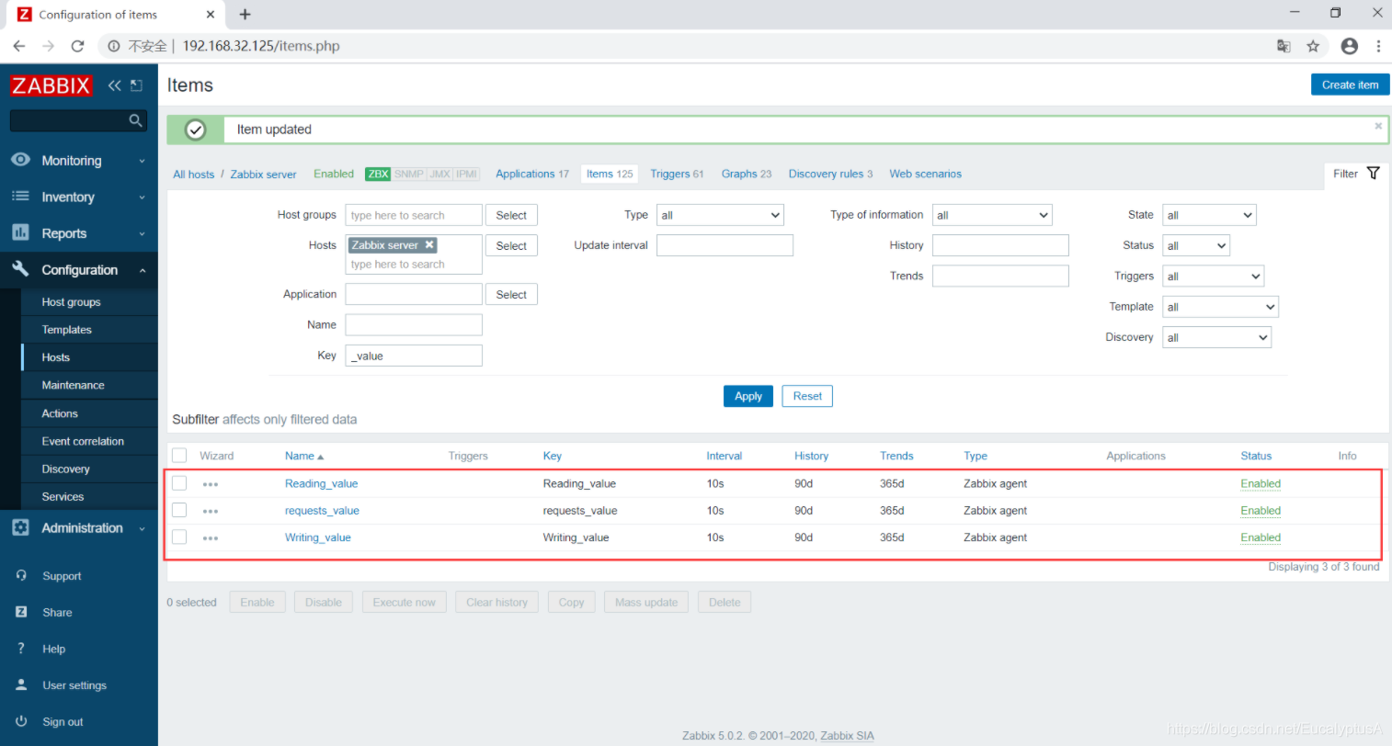This screenshot has width=1392, height=746.
Task: Go back in browser history
Action: (19, 46)
